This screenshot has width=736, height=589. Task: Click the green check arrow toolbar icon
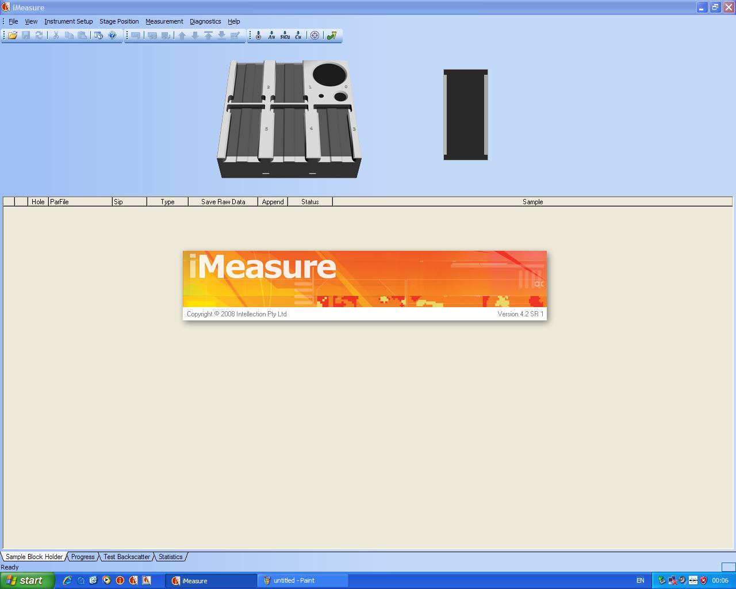pos(332,36)
